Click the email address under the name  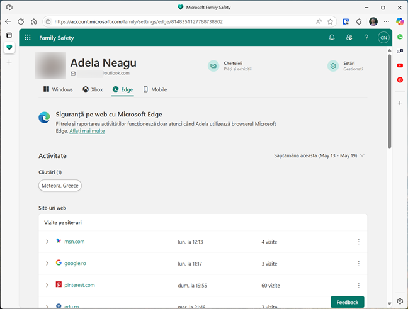coord(103,73)
